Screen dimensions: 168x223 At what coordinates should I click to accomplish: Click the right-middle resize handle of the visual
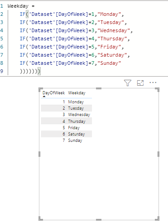(x=158, y=154)
